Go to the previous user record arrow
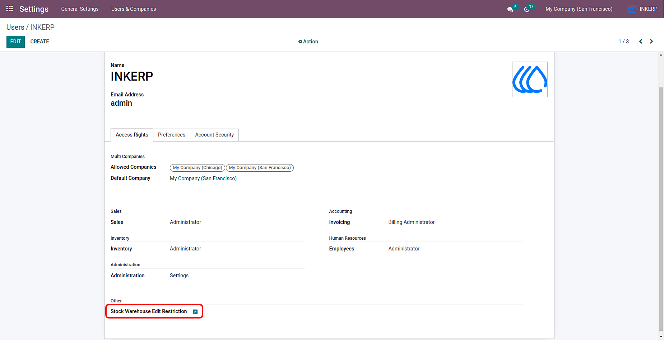The width and height of the screenshot is (664, 340). pos(641,42)
